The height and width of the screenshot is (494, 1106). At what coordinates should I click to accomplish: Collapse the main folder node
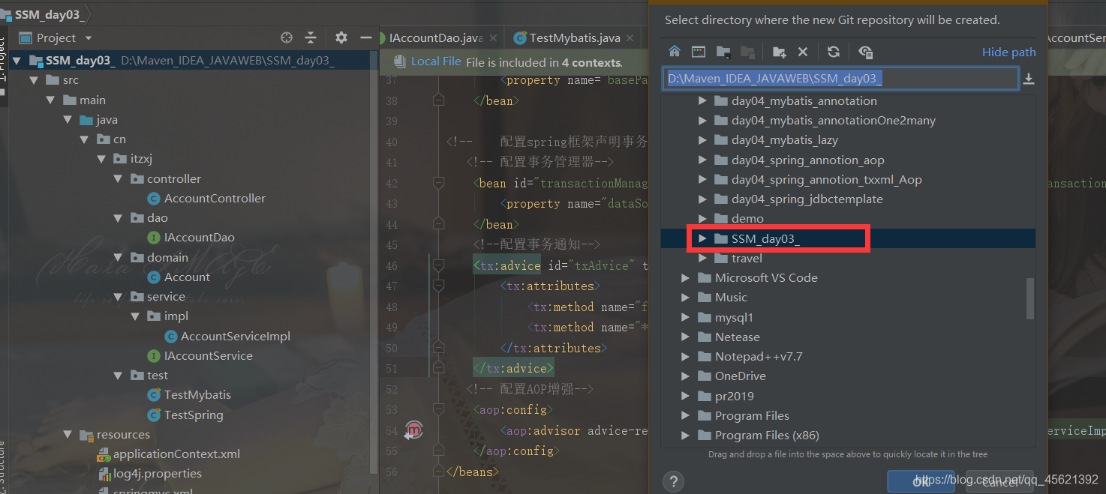tap(50, 100)
